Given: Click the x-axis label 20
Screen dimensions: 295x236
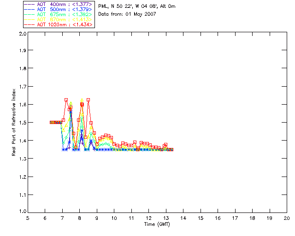Looking at the screenshot, I should 287,218.
